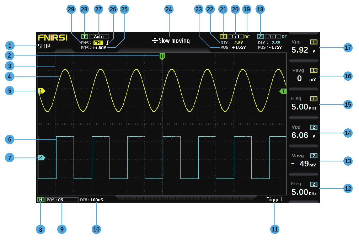Click the STOP run status label

(x=44, y=46)
